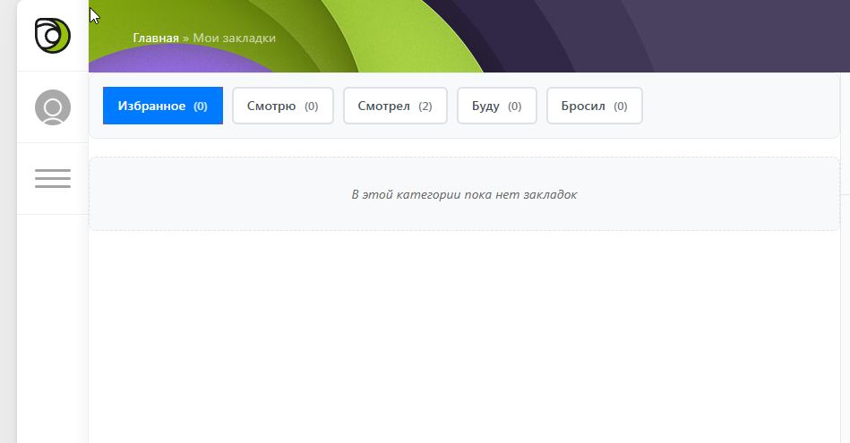Go to Главная via breadcrumb
Image resolution: width=850 pixels, height=443 pixels.
point(155,38)
